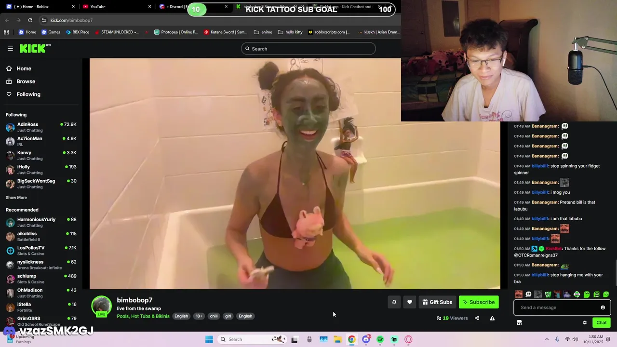
Task: Open the Discord taskbar icon
Action: coord(366,339)
